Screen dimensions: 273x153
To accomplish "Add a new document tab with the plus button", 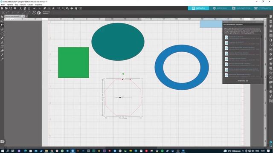I will click(26, 16).
